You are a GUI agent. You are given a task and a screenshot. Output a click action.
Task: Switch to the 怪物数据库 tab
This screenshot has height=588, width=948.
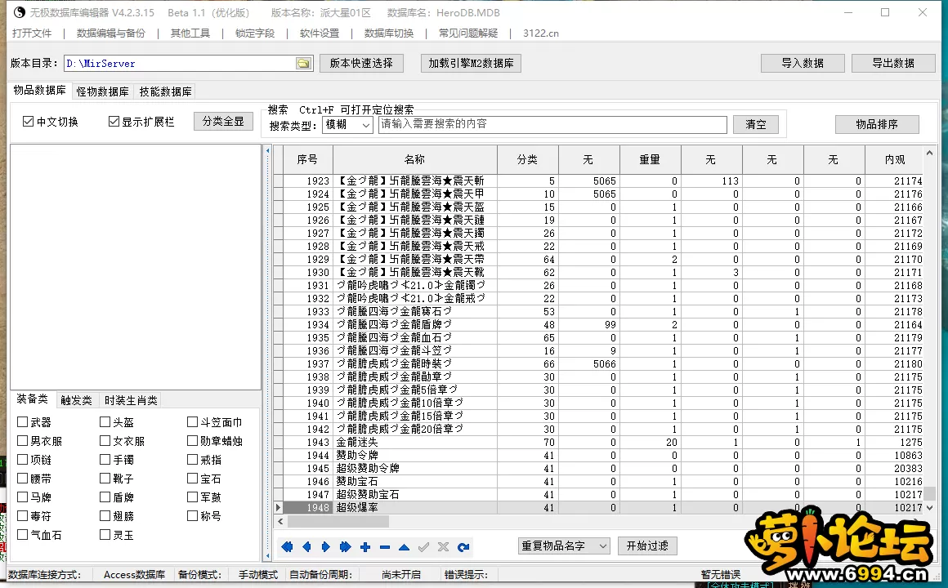tap(103, 91)
